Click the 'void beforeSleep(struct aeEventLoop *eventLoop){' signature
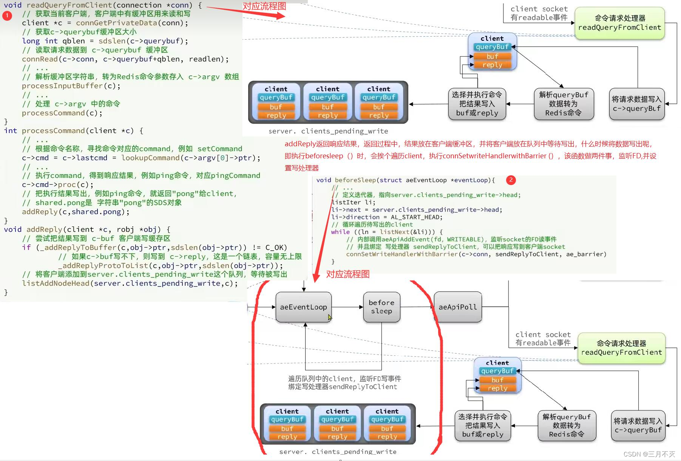 point(405,180)
